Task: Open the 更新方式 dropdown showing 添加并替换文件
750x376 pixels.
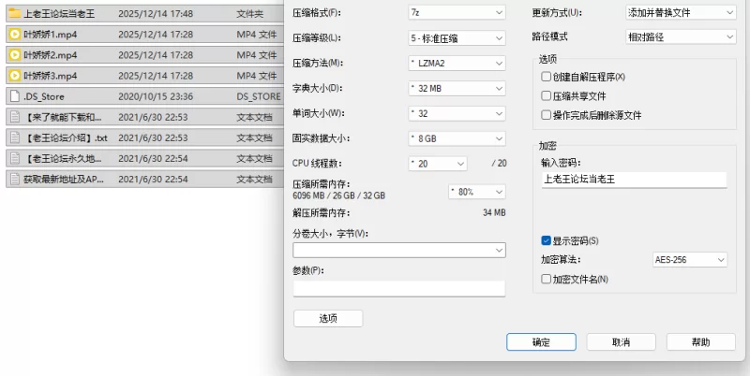Action: pyautogui.click(x=681, y=12)
